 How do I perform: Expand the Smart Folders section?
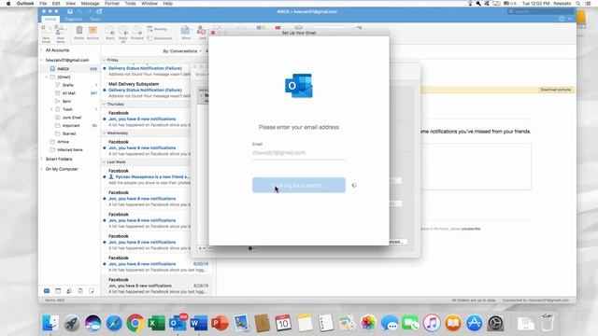[42, 159]
